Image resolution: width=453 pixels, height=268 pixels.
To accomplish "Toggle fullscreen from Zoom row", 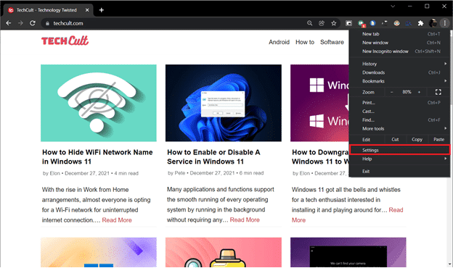I will (438, 92).
